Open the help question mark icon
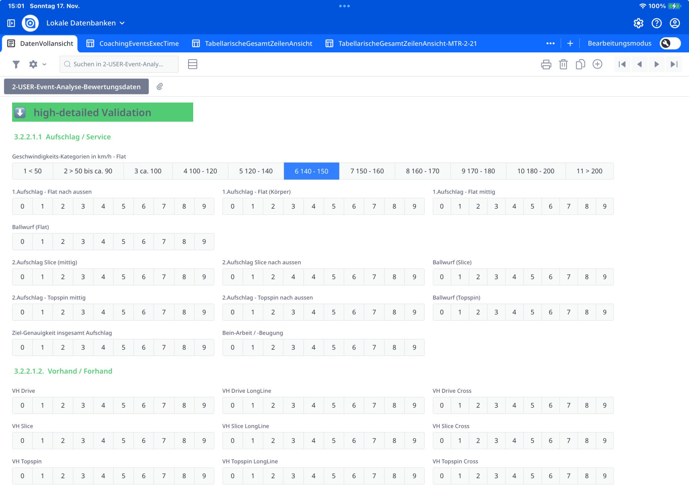The height and width of the screenshot is (486, 689). [657, 23]
